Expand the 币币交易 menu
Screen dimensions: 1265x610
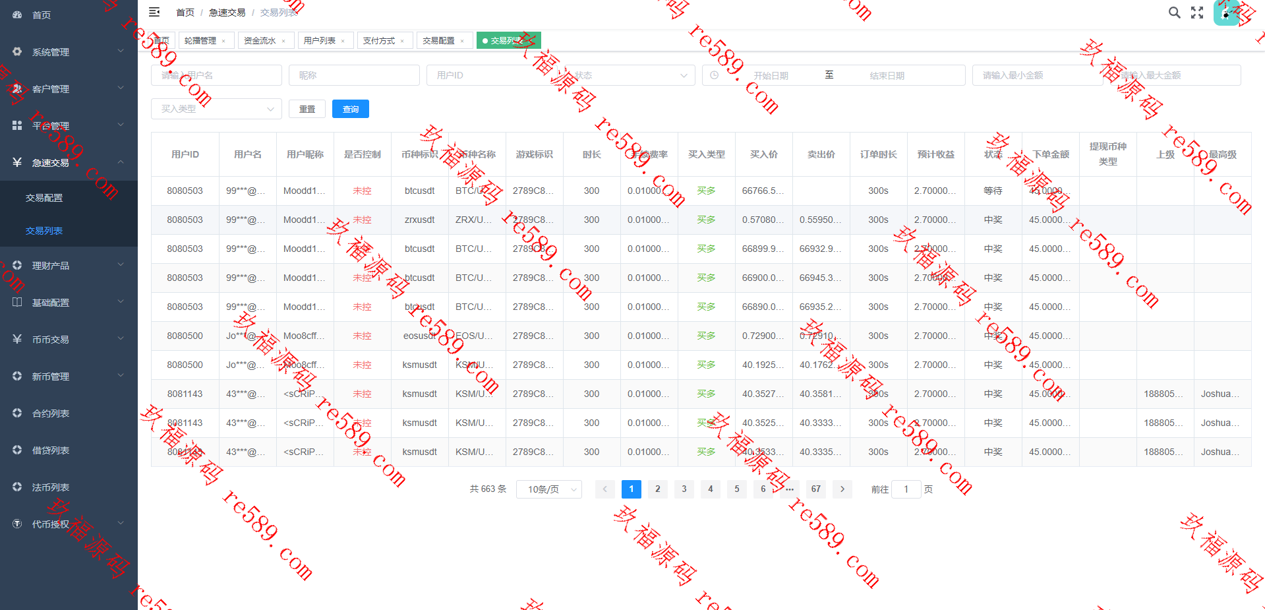[121, 338]
